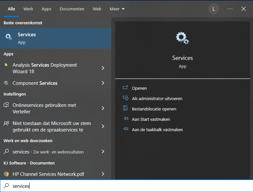Open the Meer dropdown filter
This screenshot has height=192, width=253.
click(117, 9)
